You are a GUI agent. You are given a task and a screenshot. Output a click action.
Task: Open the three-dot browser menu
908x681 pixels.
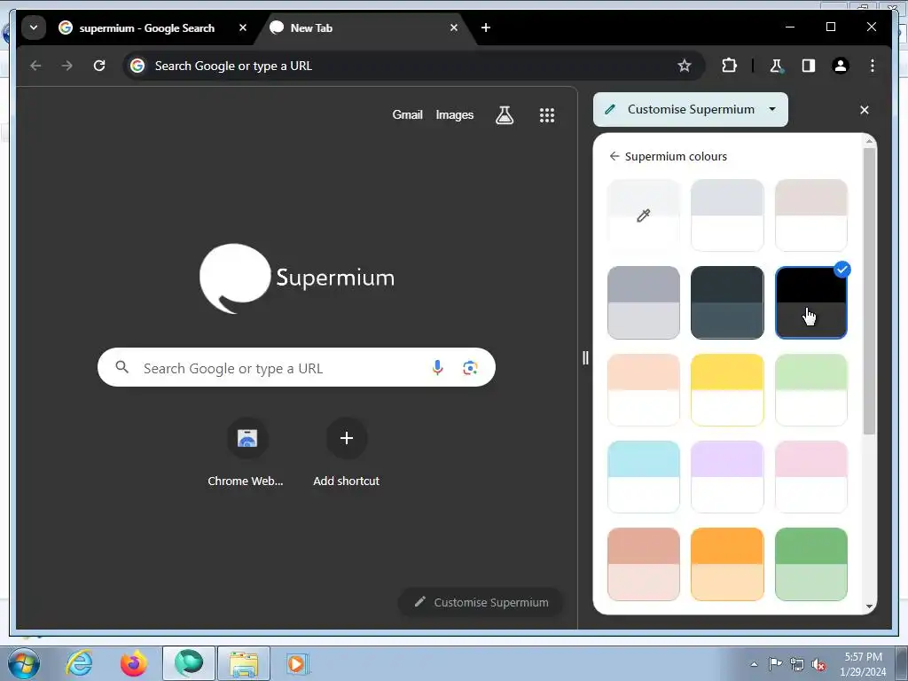click(873, 66)
